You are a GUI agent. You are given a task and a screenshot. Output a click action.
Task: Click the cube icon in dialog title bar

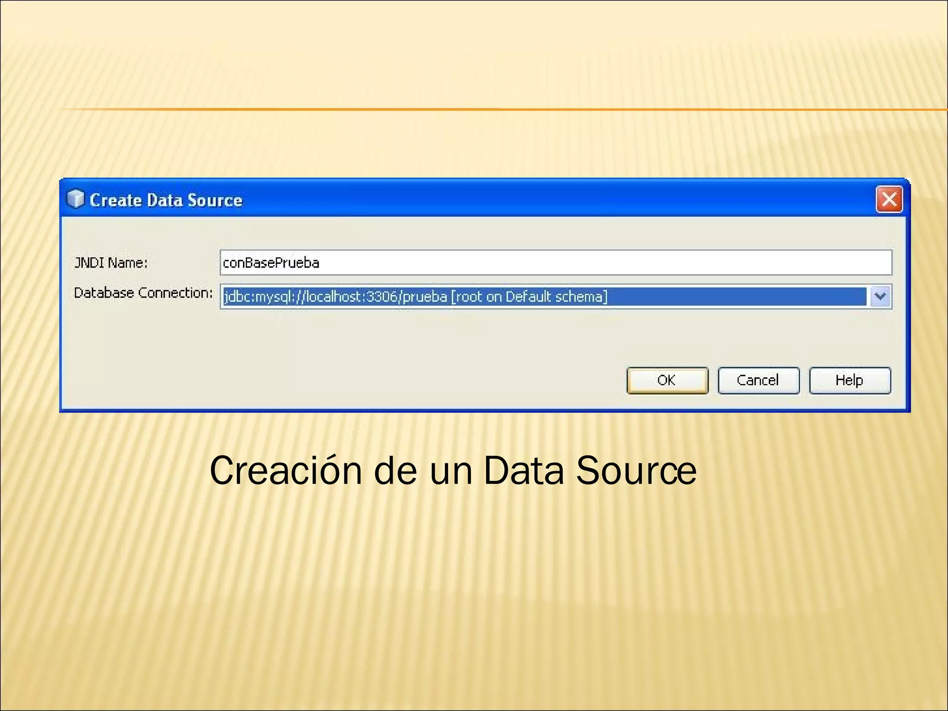pos(75,200)
